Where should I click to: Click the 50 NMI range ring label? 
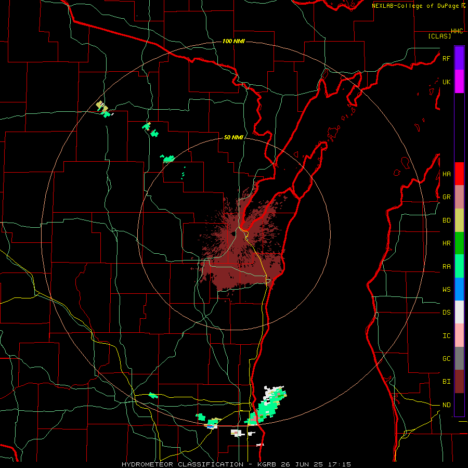[233, 137]
